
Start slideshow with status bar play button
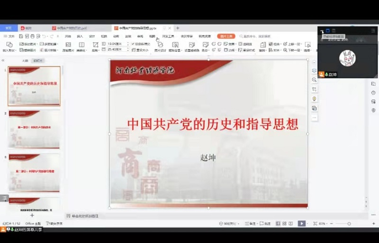(301, 224)
